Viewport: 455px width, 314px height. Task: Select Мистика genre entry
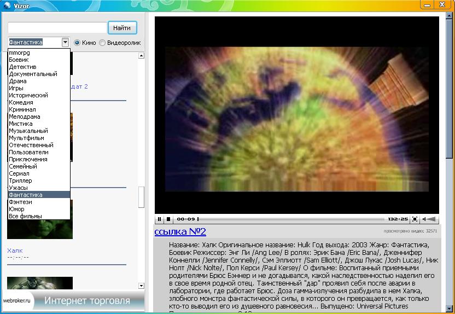pyautogui.click(x=39, y=124)
